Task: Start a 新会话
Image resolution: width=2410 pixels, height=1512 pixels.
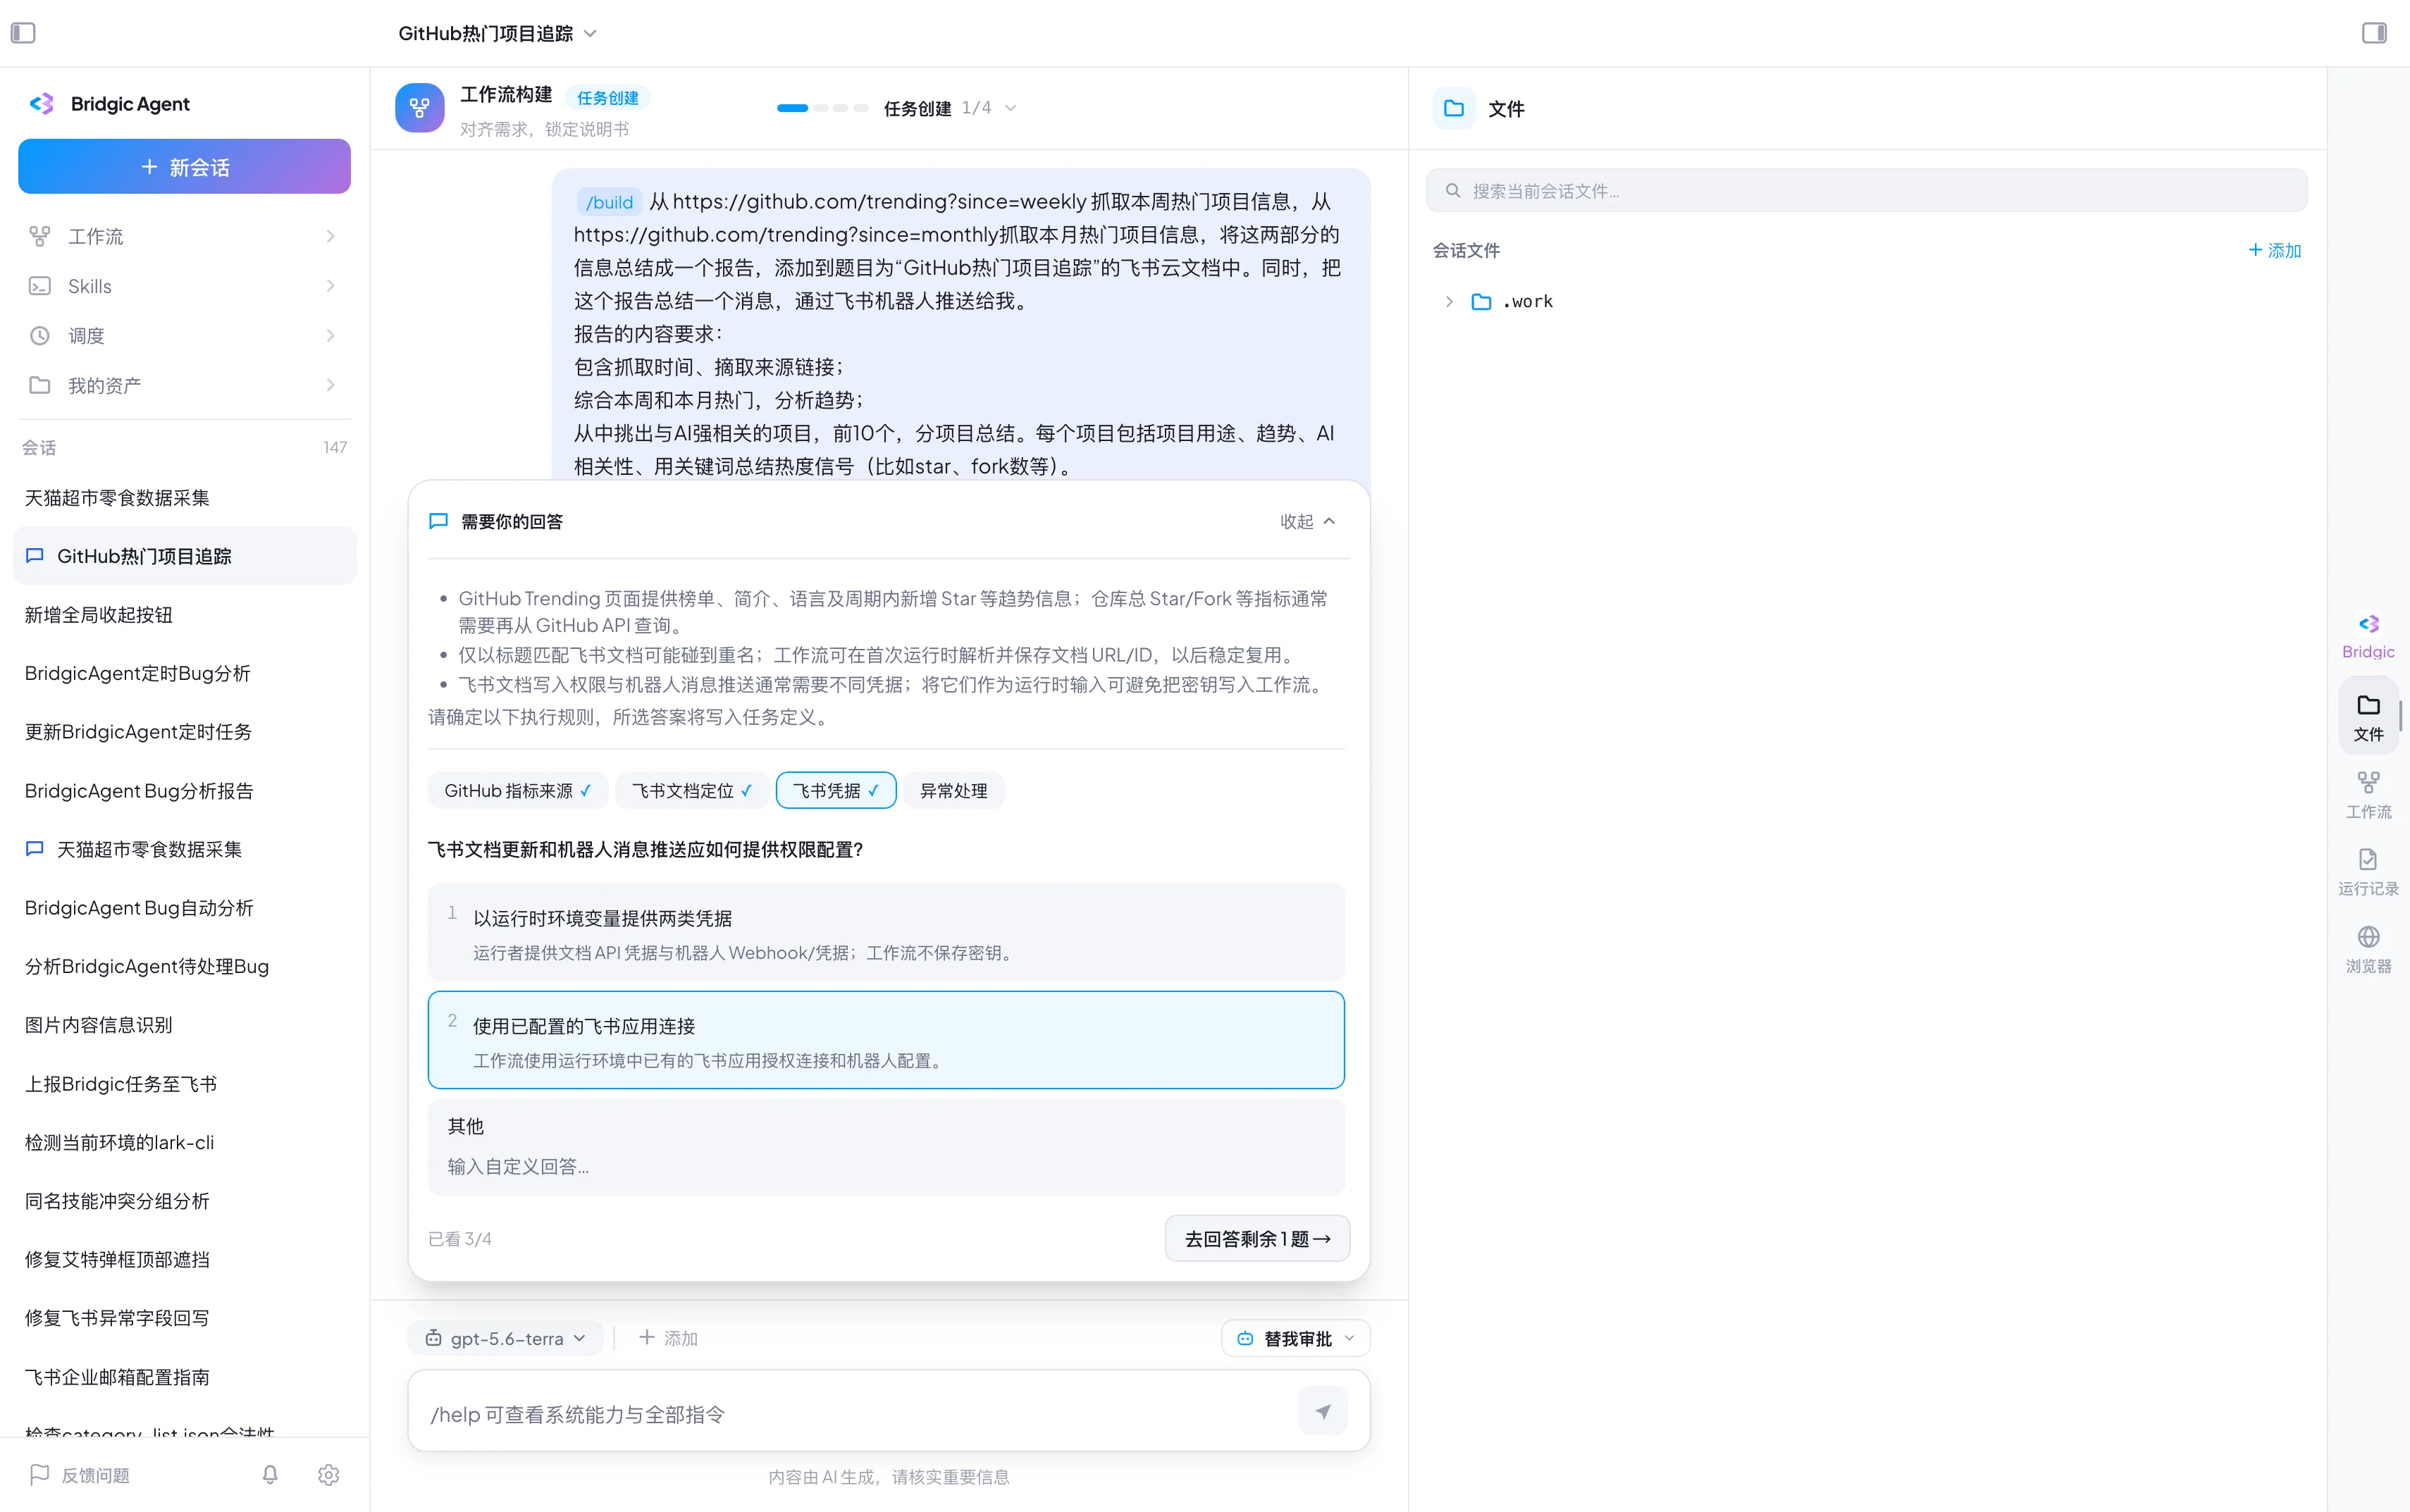Action: click(x=184, y=166)
